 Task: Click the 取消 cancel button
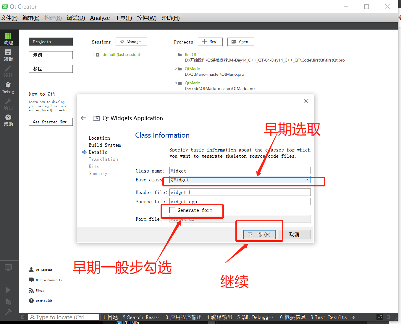coord(294,235)
